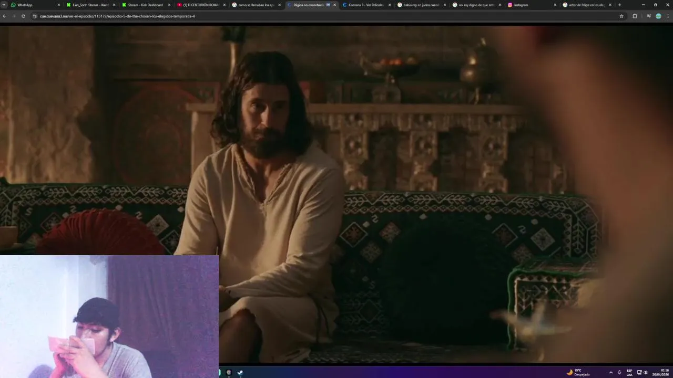Open the Chrome profile avatar
Image resolution: width=673 pixels, height=378 pixels.
pyautogui.click(x=658, y=16)
